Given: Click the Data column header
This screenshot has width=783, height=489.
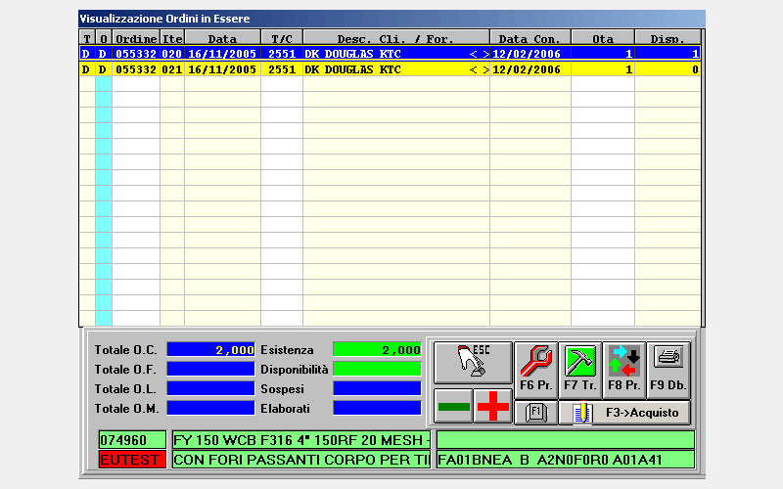Looking at the screenshot, I should pos(222,38).
